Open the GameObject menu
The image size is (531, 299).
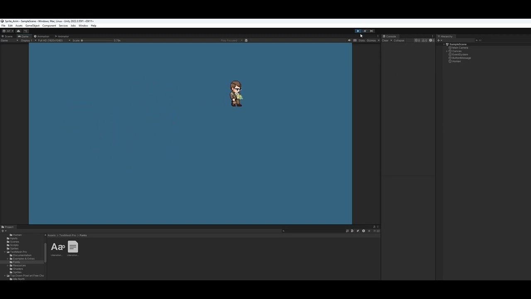coord(32,26)
